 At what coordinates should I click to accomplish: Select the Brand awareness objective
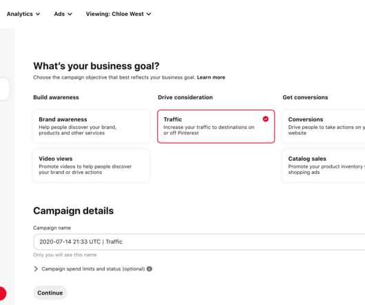point(91,126)
